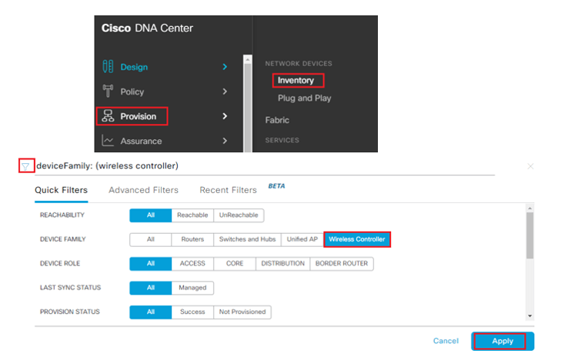Viewport: 568px width, 357px height.
Task: Click the Assurance chart icon
Action: point(108,141)
